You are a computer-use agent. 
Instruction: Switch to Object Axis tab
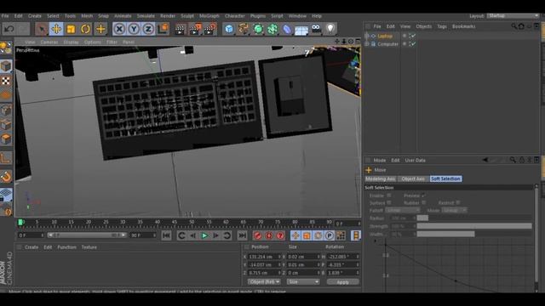[413, 178]
